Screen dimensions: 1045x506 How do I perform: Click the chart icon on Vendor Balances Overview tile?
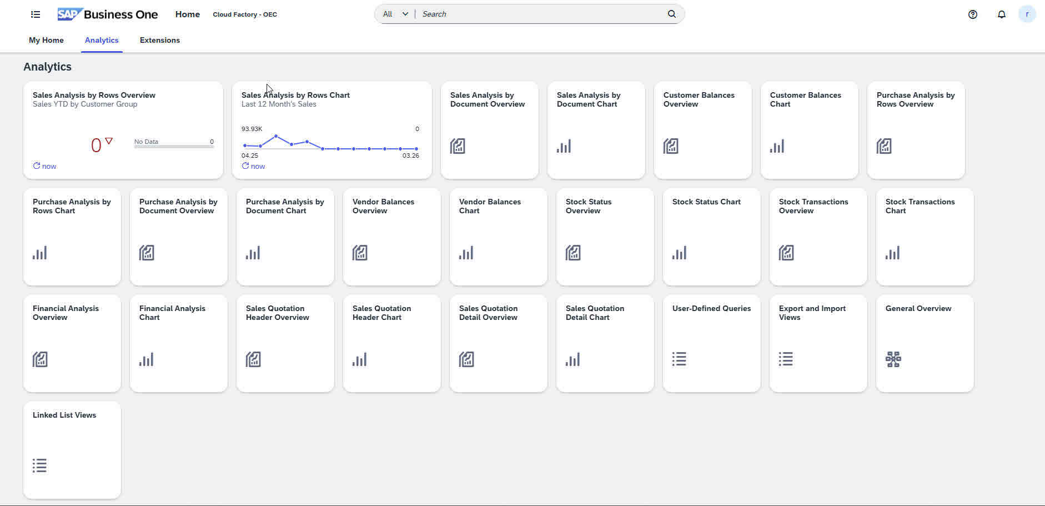(360, 253)
